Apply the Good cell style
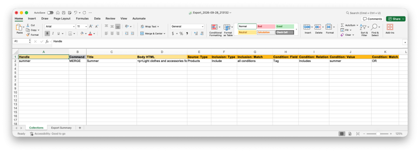420x153 pixels. pos(285,27)
